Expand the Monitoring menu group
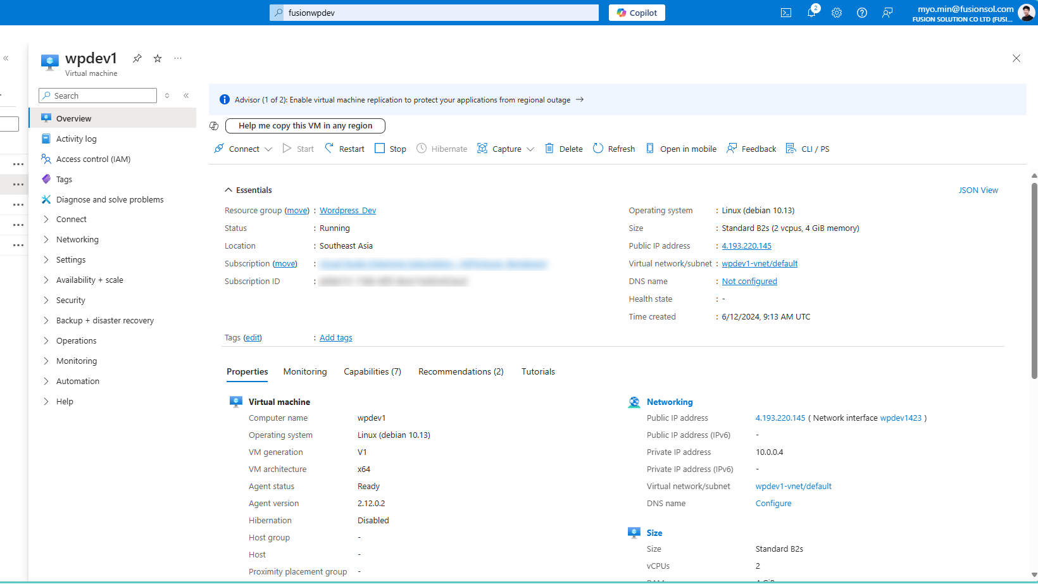Viewport: 1038px width, 584px height. point(46,361)
